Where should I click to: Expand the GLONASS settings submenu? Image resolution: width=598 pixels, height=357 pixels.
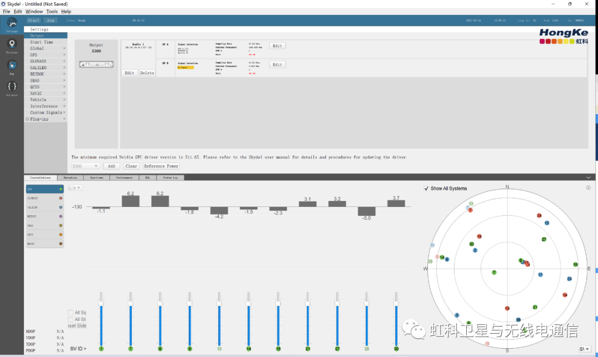pyautogui.click(x=46, y=61)
